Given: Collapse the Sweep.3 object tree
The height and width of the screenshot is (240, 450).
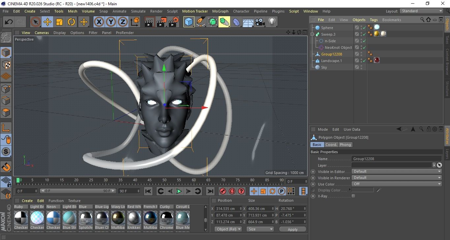Looking at the screenshot, I should (312, 34).
